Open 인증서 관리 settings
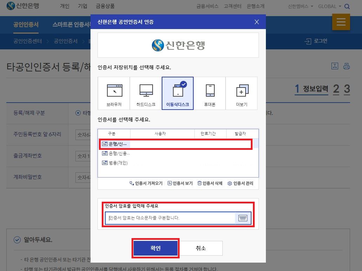This screenshot has height=271, width=362. click(240, 183)
